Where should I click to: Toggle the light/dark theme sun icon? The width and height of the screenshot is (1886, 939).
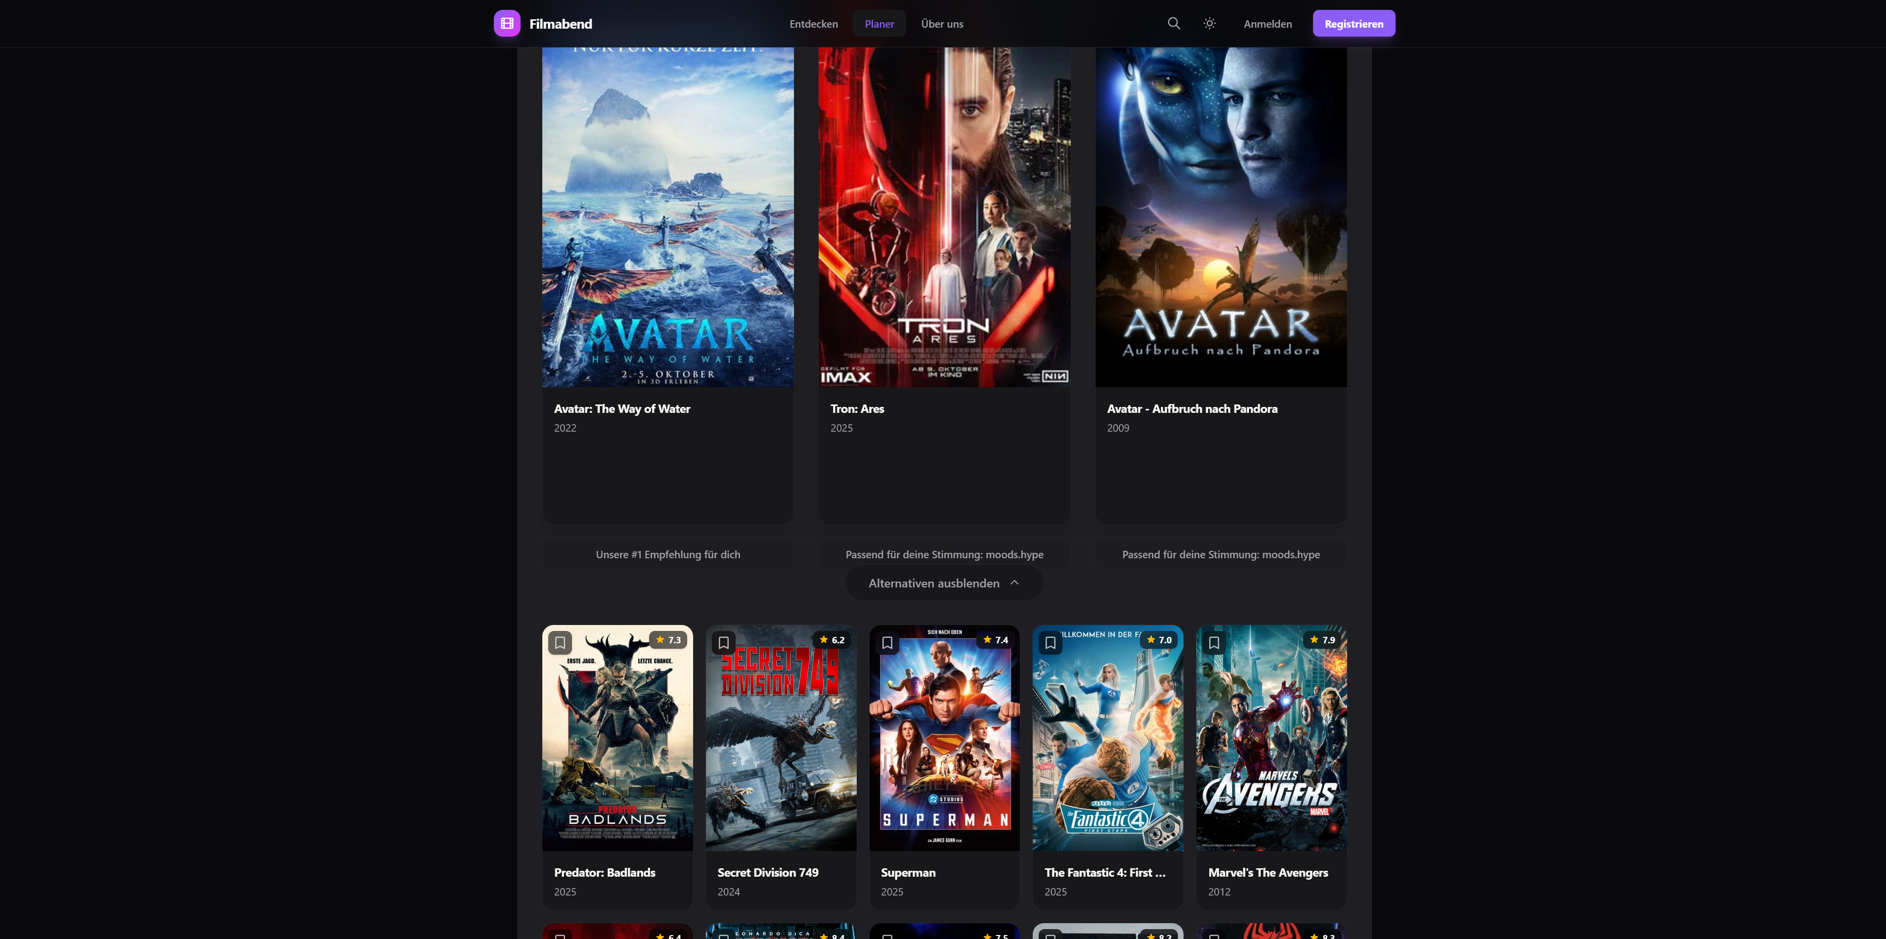[x=1210, y=23]
